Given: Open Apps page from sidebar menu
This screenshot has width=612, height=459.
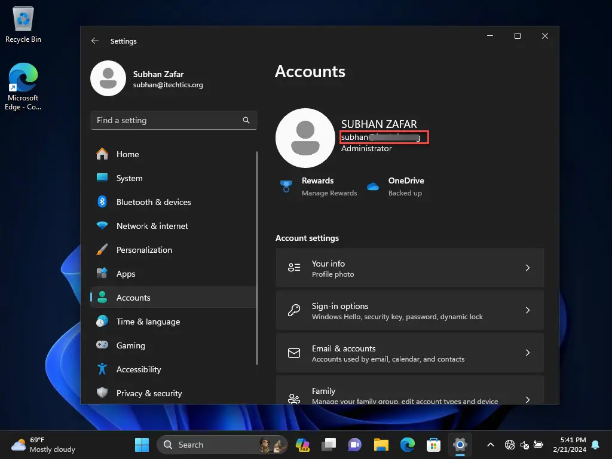Looking at the screenshot, I should [x=126, y=274].
